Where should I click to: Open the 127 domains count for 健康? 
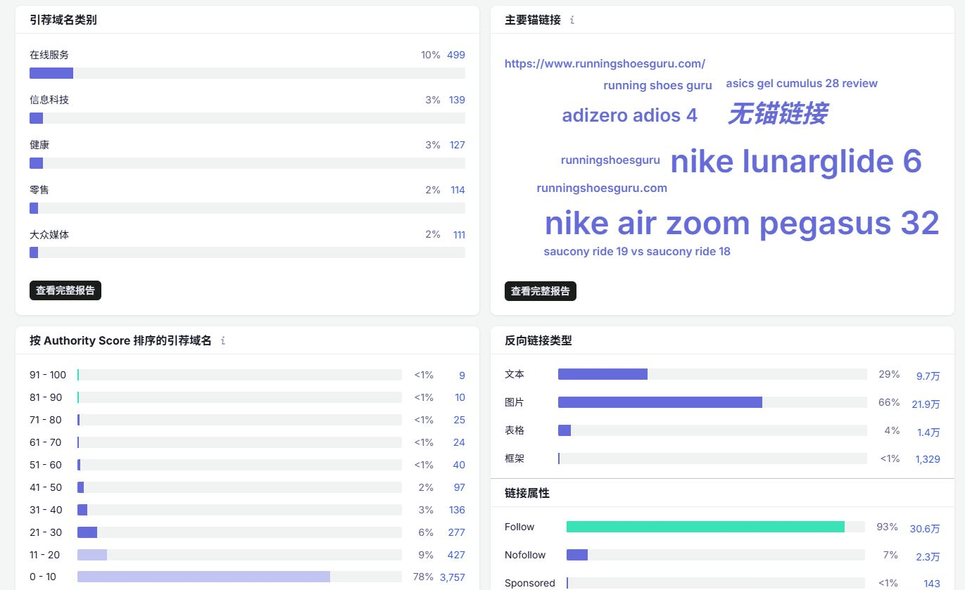457,145
